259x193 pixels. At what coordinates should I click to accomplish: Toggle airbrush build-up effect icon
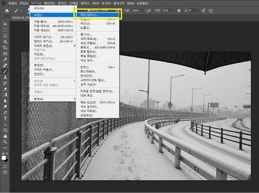pyautogui.click(x=148, y=10)
